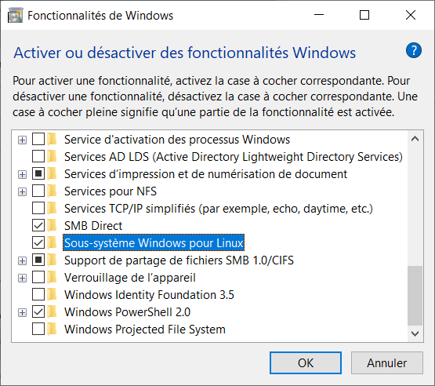Viewport: 435px width, 386px height.
Task: Click the scroll up arrow of the list
Action: click(415, 139)
